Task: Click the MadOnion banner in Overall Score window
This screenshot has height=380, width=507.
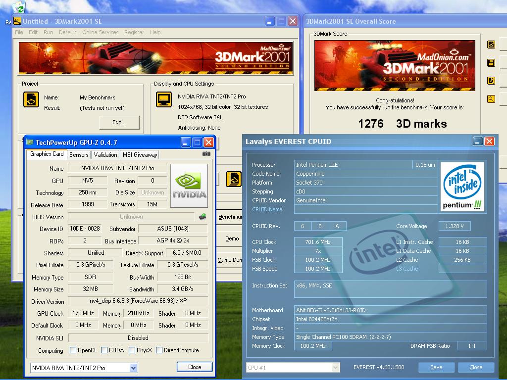Action: [395, 66]
